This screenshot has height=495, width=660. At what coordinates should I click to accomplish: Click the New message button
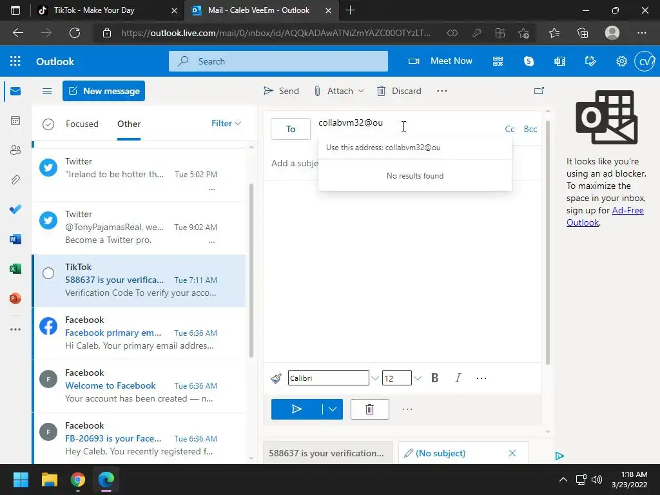104,91
